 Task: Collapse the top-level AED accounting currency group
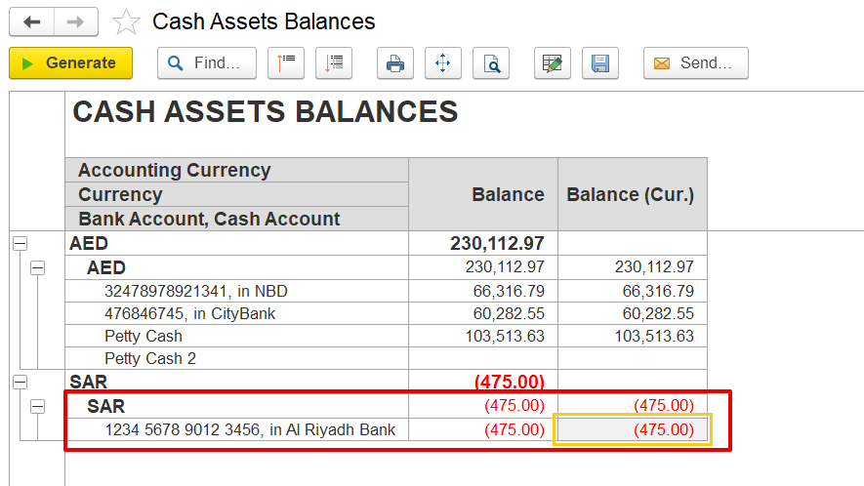point(20,244)
